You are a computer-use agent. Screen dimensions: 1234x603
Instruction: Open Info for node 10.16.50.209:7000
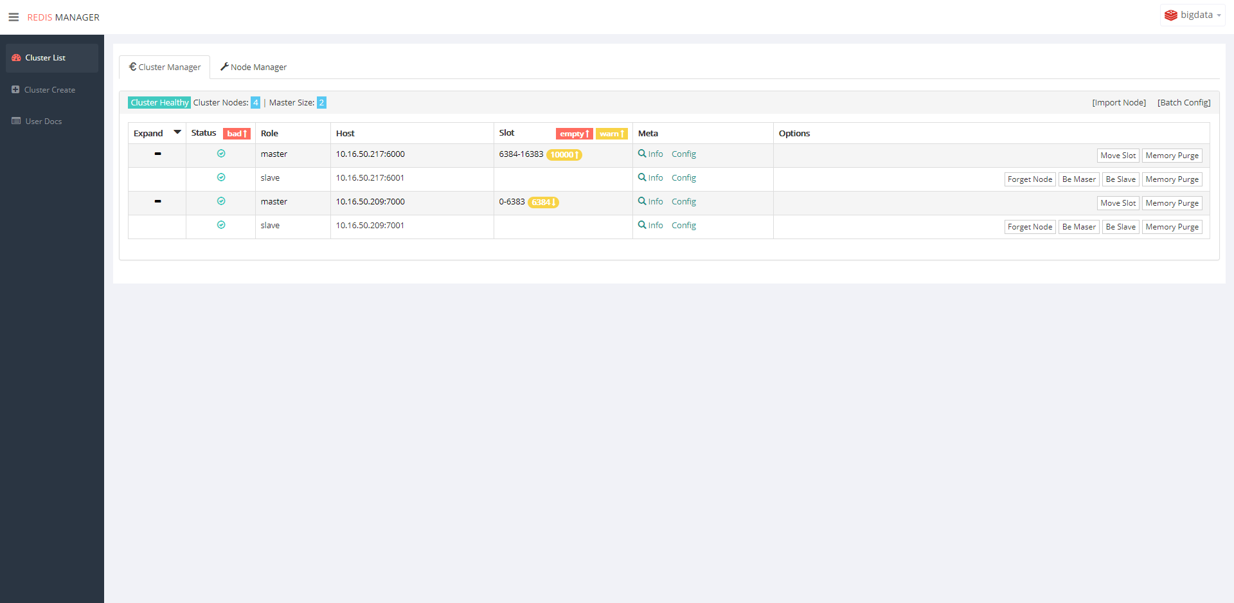[x=650, y=202]
